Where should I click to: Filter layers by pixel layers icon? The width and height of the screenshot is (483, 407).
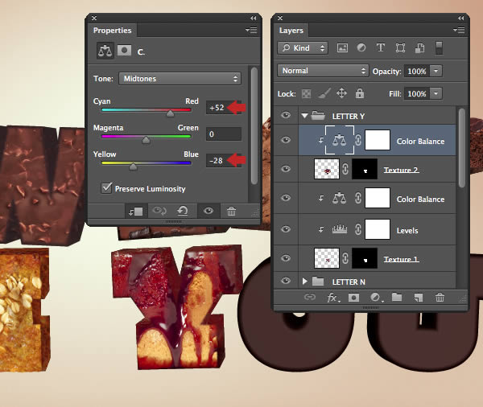click(x=343, y=47)
